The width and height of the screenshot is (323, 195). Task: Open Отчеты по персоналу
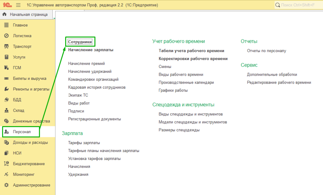pos(267,51)
